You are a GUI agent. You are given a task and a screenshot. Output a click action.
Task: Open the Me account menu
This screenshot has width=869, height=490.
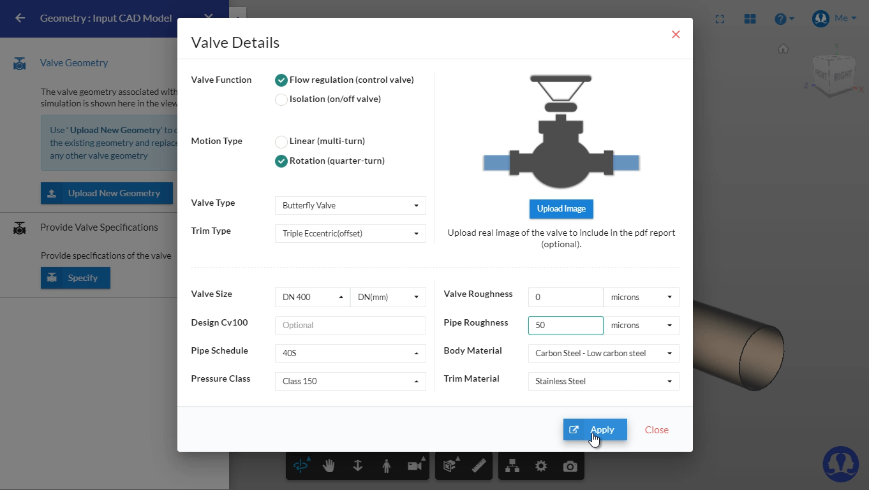pos(845,18)
